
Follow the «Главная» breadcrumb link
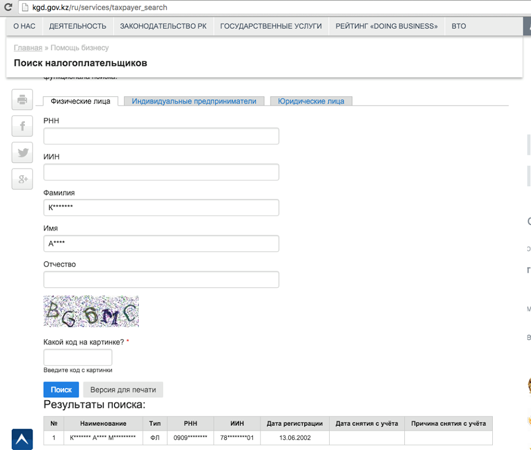point(28,48)
